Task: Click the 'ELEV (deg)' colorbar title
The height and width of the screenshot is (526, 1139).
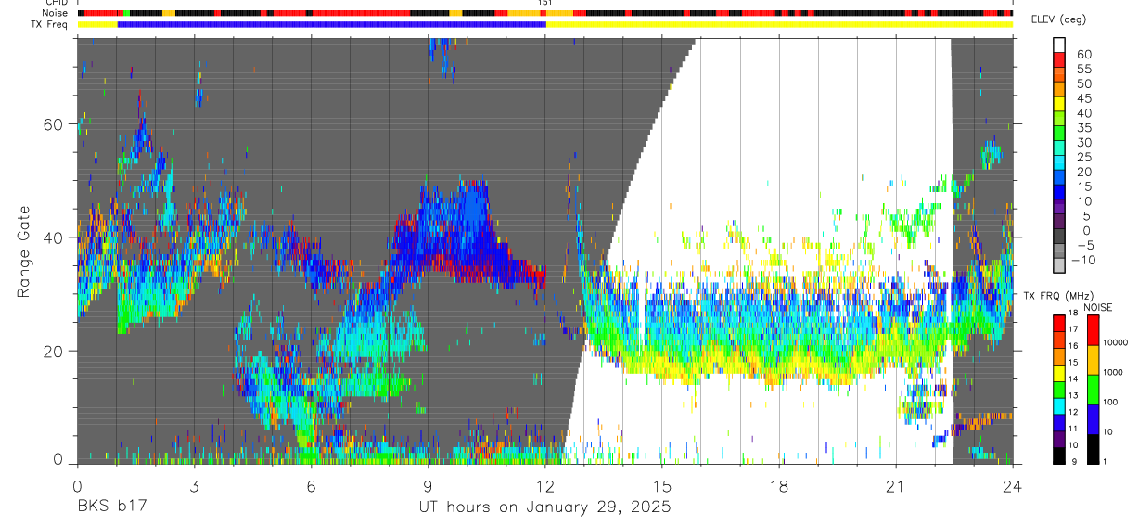Action: coord(1059,19)
